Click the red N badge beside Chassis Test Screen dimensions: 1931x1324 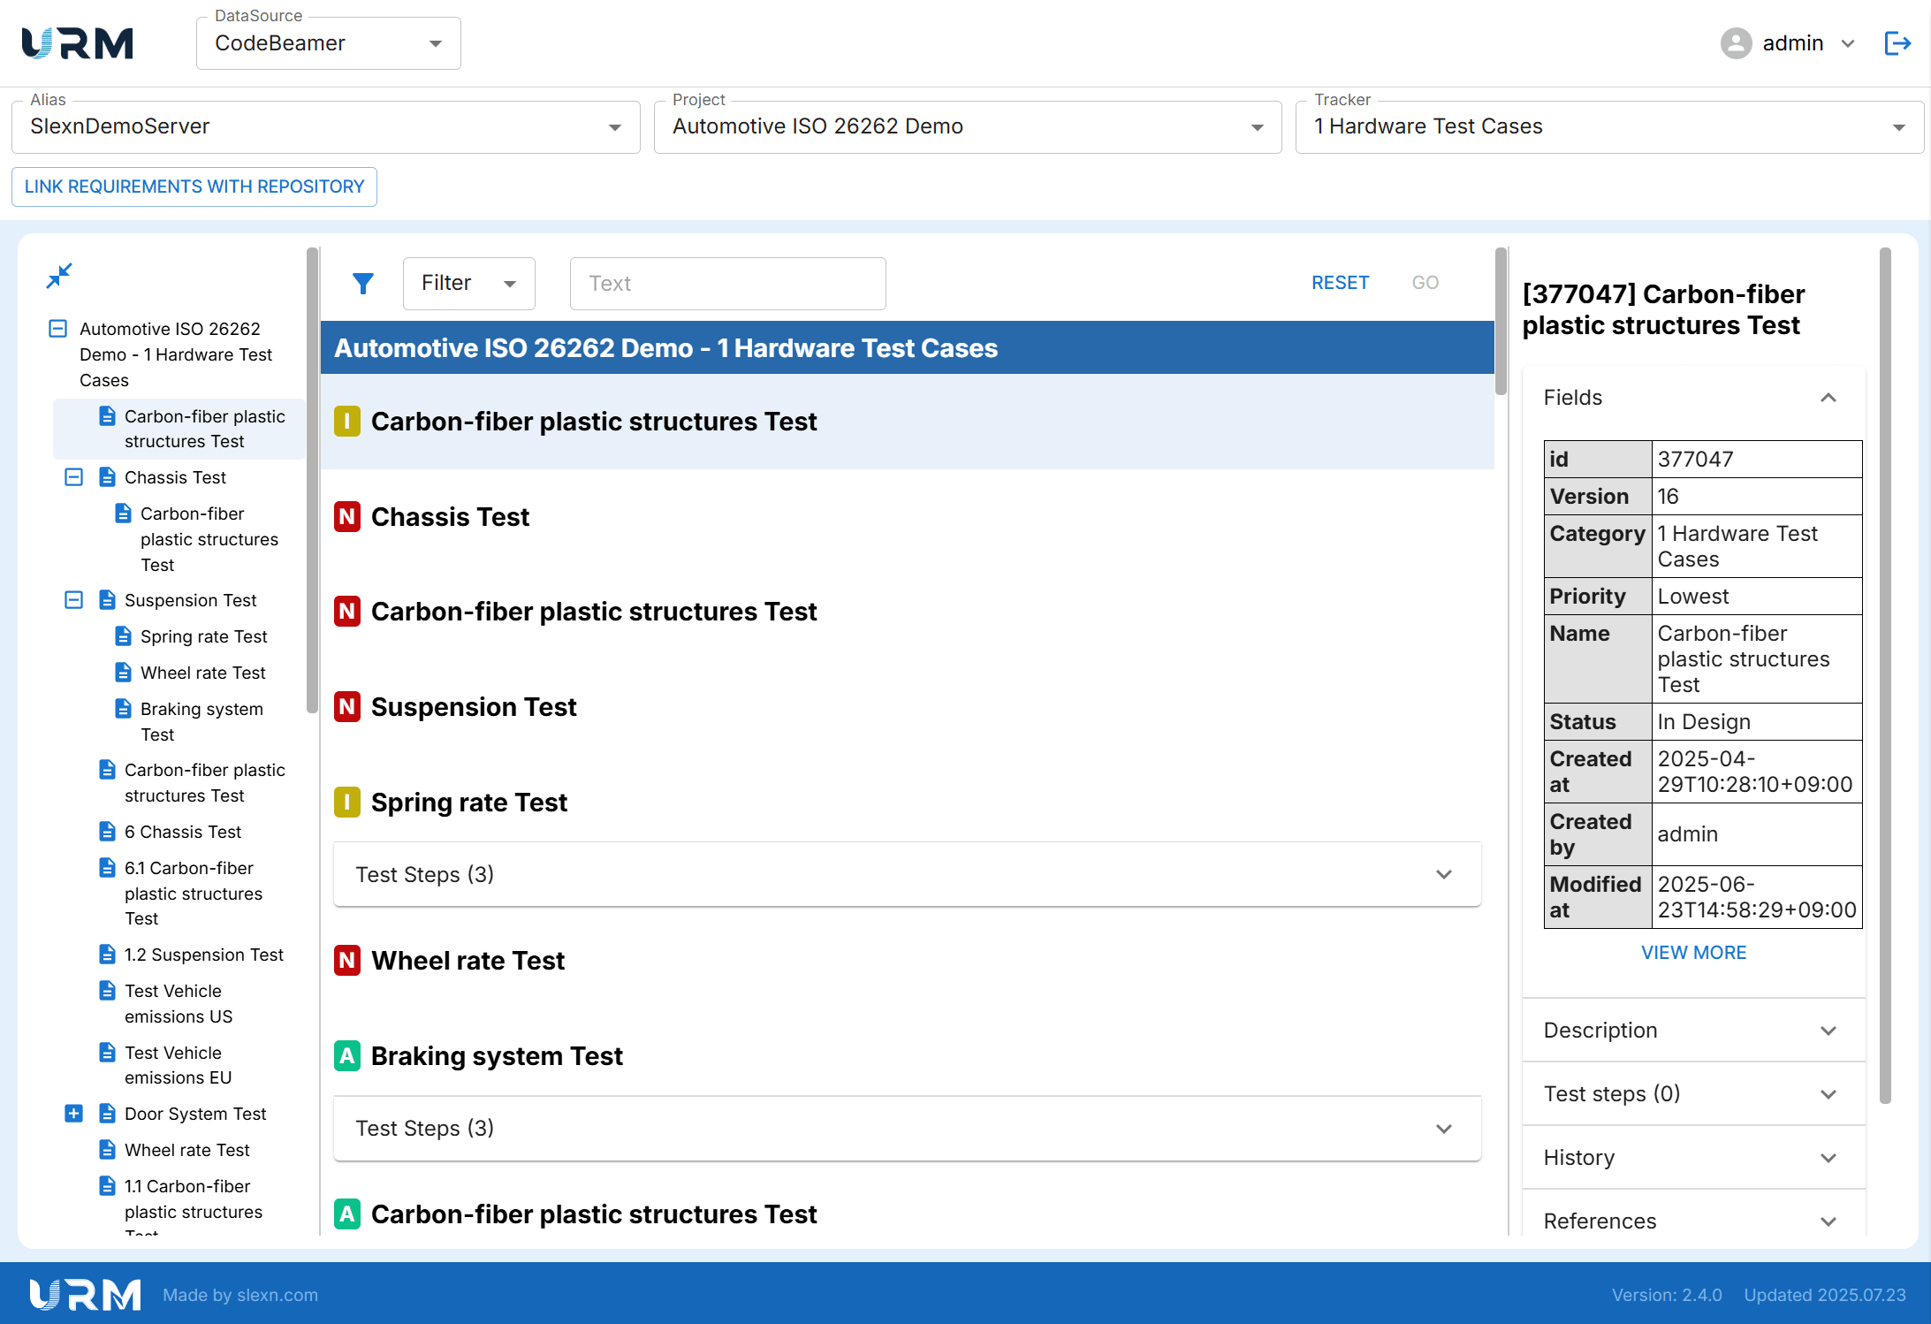pos(347,516)
